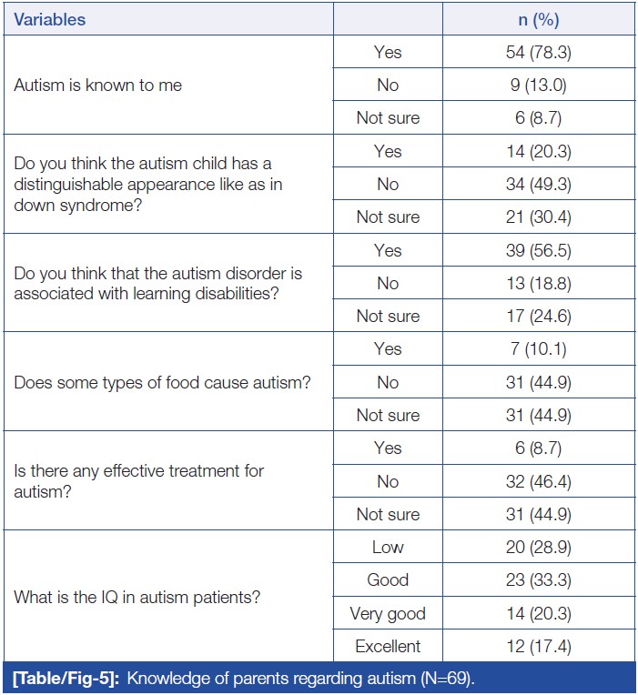Click the 'Variables' column header
This screenshot has height=695, width=638.
coord(49,19)
